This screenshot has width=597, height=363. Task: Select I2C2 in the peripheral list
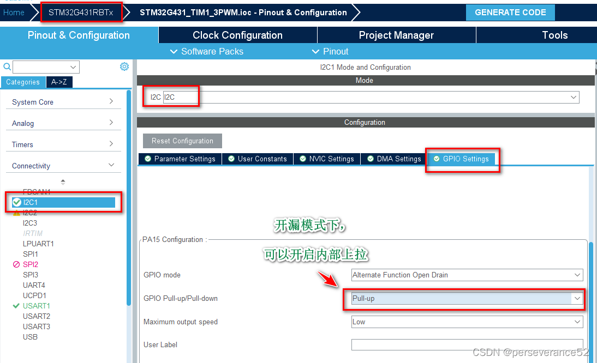(29, 213)
